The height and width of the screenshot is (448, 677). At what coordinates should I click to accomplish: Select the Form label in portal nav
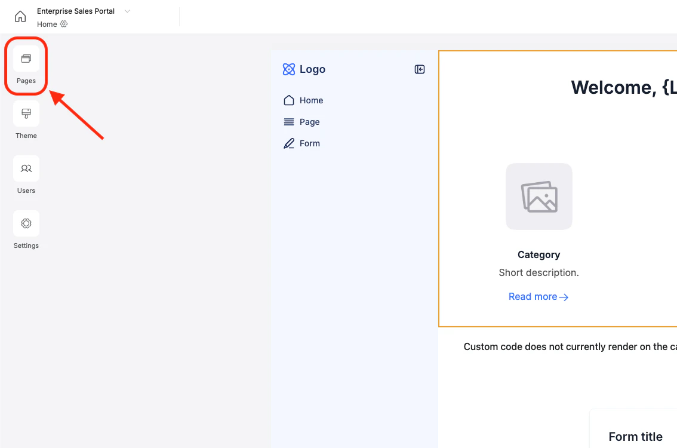[310, 143]
